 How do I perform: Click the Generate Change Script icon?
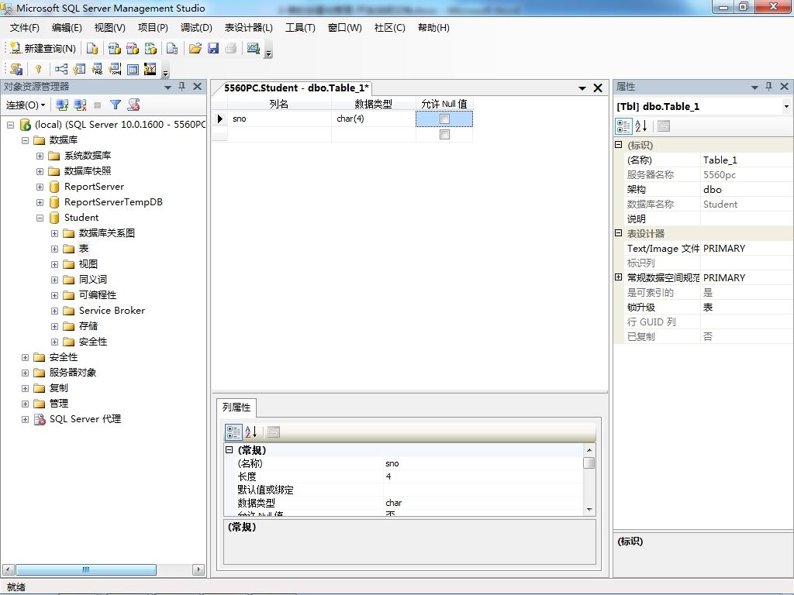click(x=16, y=69)
